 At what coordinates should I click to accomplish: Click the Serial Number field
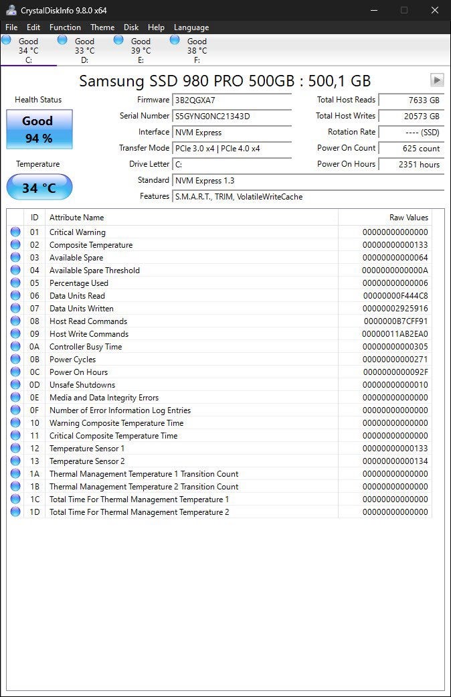pos(232,117)
